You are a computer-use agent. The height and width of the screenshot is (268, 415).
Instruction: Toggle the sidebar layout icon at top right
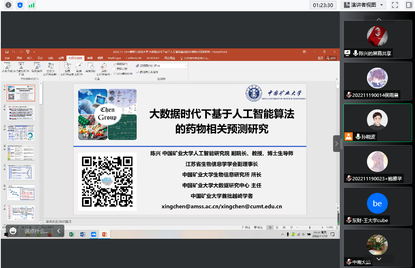coord(409,5)
